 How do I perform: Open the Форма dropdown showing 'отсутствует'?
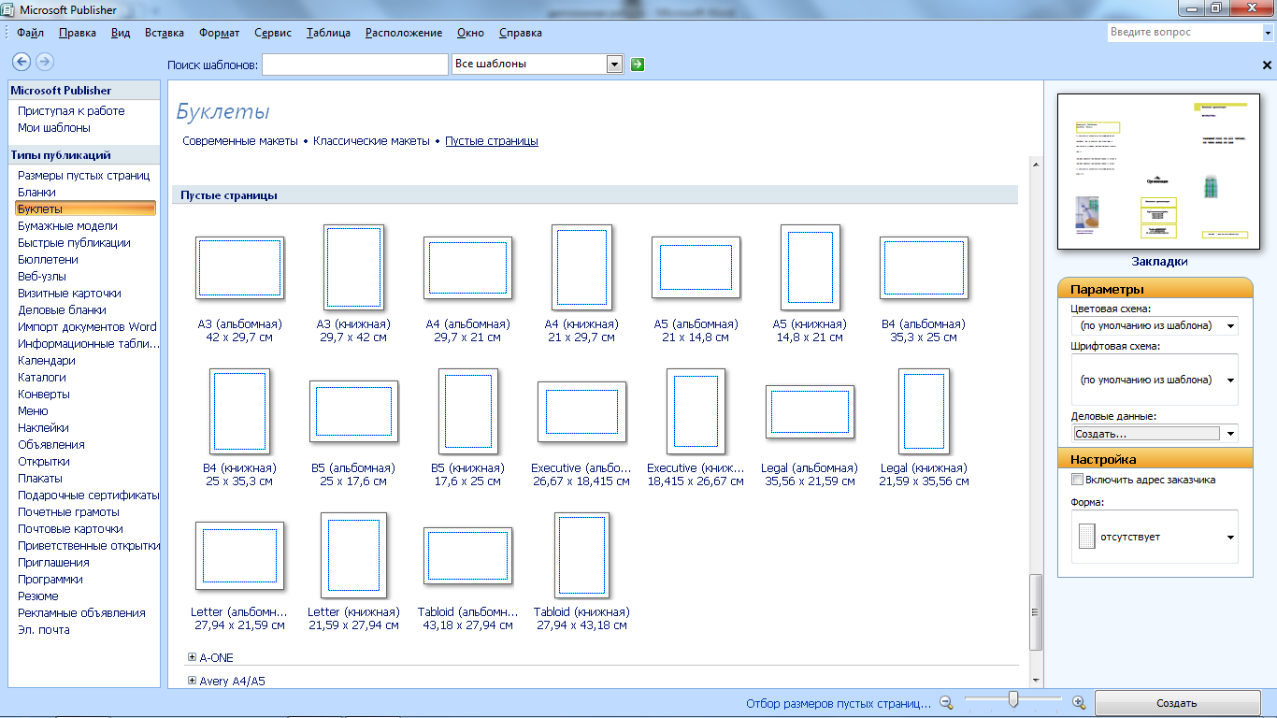tap(1230, 538)
